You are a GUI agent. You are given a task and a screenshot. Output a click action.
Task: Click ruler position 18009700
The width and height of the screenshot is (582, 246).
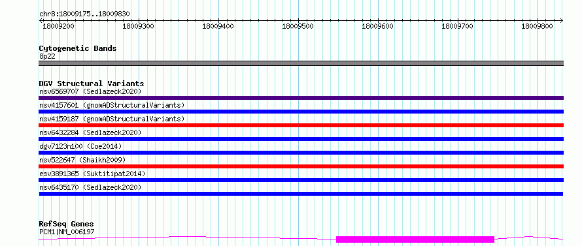pyautogui.click(x=458, y=26)
